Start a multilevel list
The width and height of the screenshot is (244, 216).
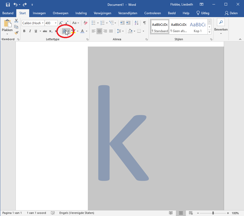(111, 23)
